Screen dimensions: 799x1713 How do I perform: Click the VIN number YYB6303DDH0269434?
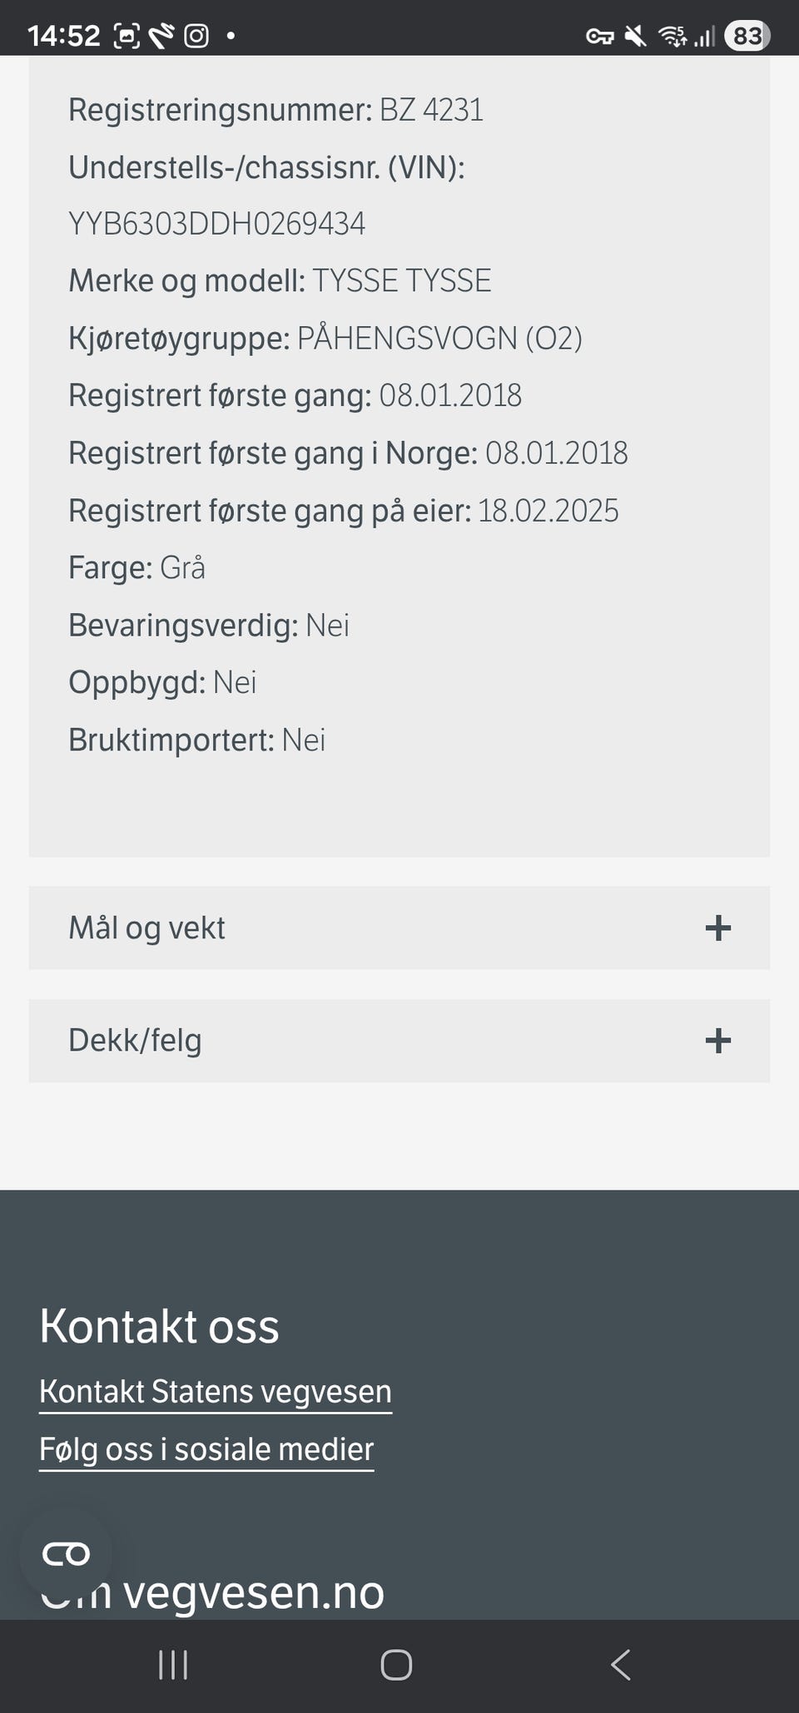tap(216, 224)
